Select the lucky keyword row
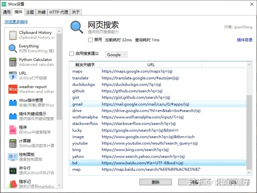The width and height of the screenshot is (257, 193). click(x=158, y=130)
